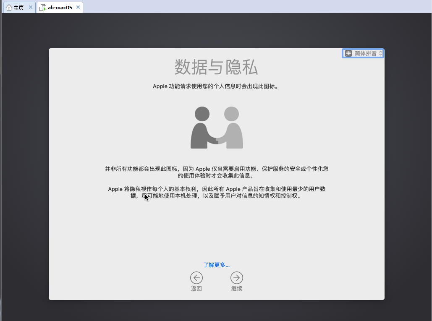Screen dimensions: 432x321
Task: Click the back arrow icon
Action: 196,278
